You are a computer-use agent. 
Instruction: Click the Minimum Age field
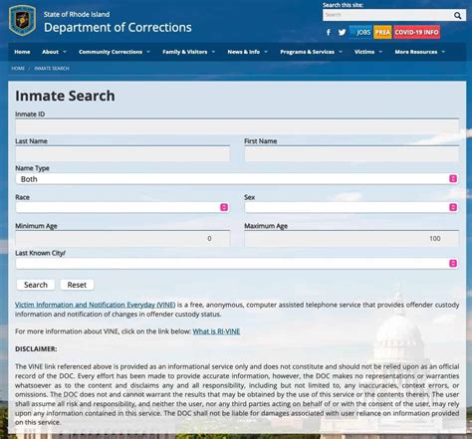(122, 239)
